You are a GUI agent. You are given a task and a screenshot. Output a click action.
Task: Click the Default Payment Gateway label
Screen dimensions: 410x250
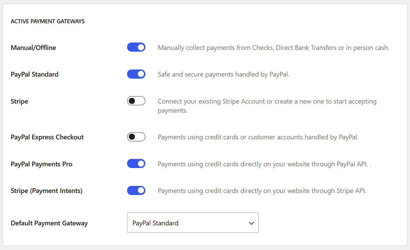pos(49,223)
